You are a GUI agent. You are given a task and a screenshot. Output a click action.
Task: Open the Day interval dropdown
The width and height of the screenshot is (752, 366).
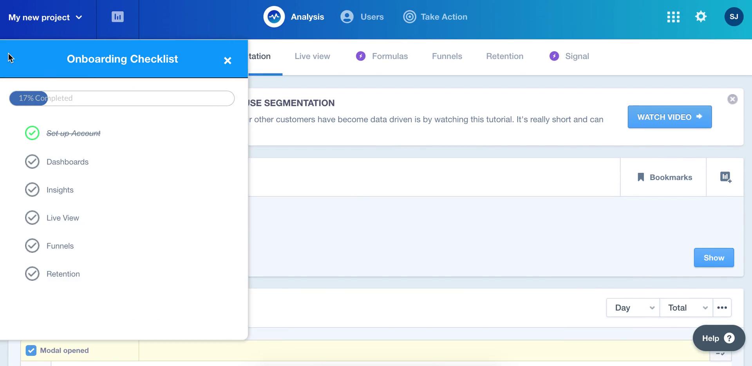click(x=633, y=308)
